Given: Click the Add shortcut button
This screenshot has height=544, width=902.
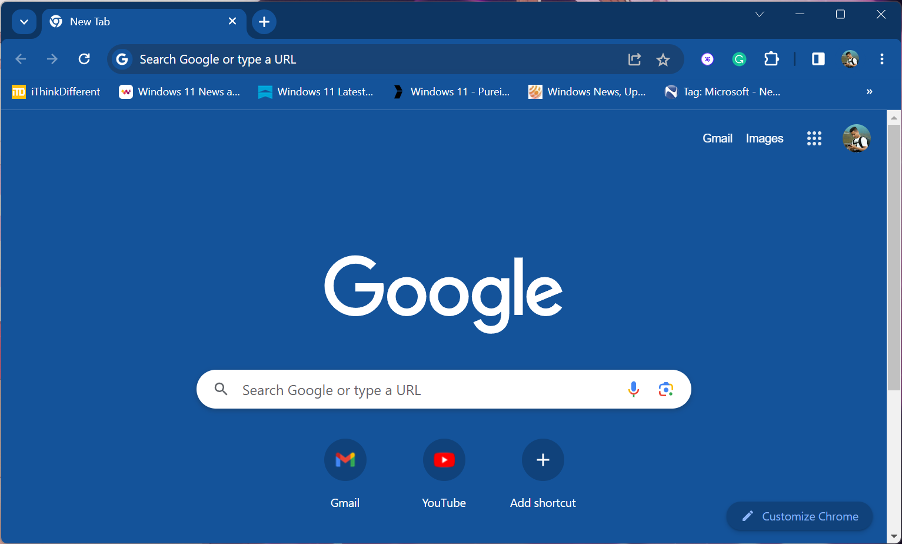Looking at the screenshot, I should click(542, 460).
